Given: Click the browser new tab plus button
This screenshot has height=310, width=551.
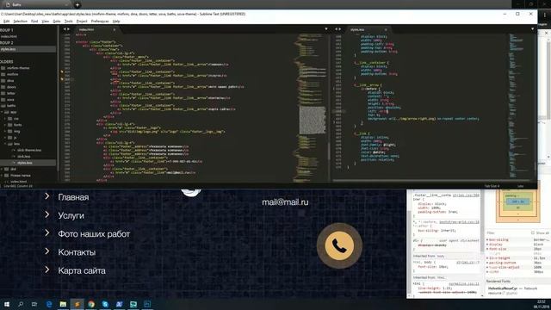Looking at the screenshot, I should pyautogui.click(x=77, y=5).
